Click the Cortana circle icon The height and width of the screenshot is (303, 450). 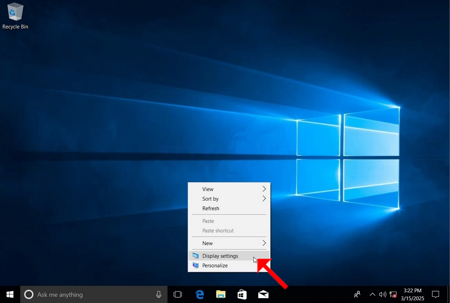click(29, 294)
